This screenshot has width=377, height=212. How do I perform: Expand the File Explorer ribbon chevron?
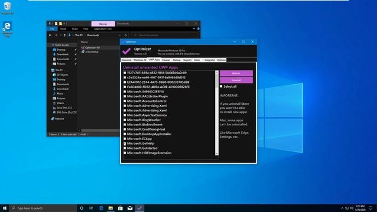[x=194, y=29]
